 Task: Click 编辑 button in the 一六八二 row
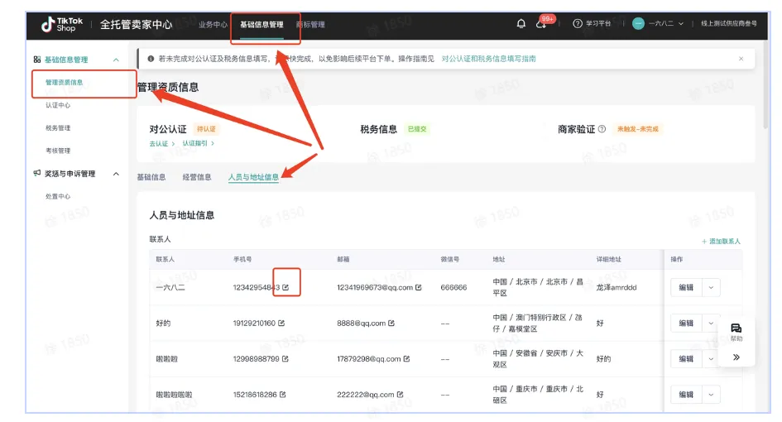point(686,287)
